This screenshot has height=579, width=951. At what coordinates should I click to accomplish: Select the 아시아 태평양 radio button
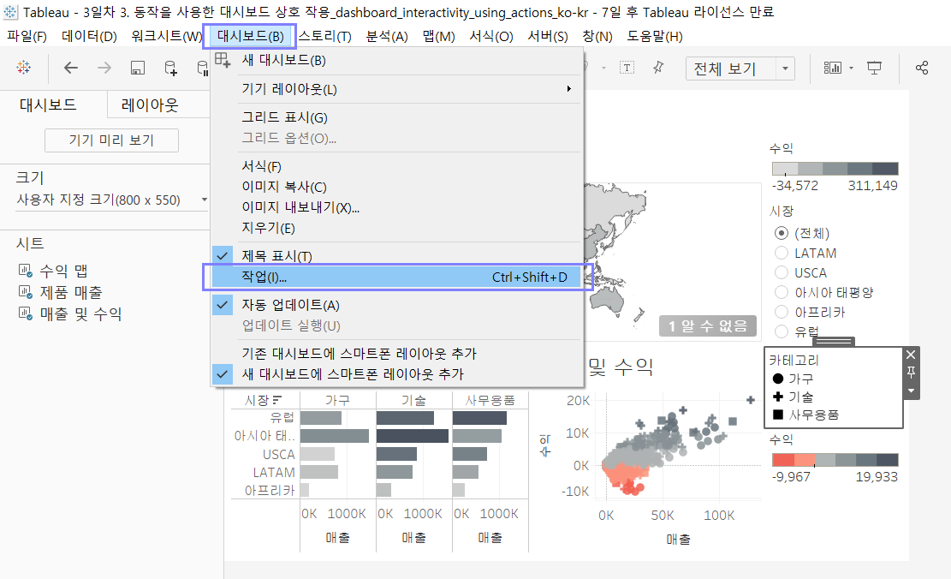[x=782, y=292]
